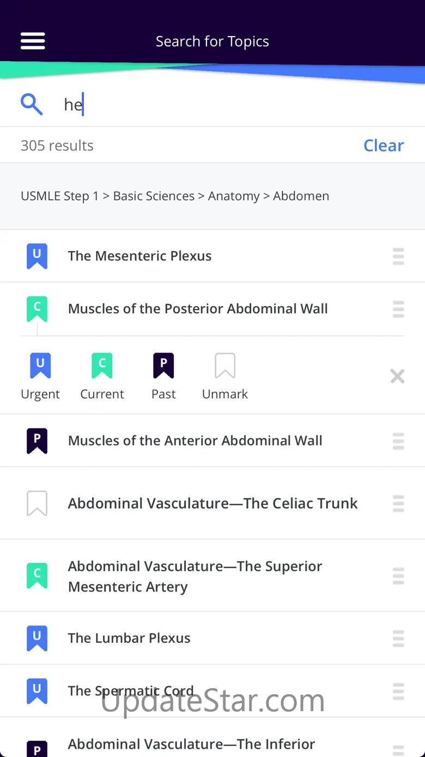The image size is (425, 757).
Task: Select Unmark to remove the bookmark
Action: click(x=225, y=376)
